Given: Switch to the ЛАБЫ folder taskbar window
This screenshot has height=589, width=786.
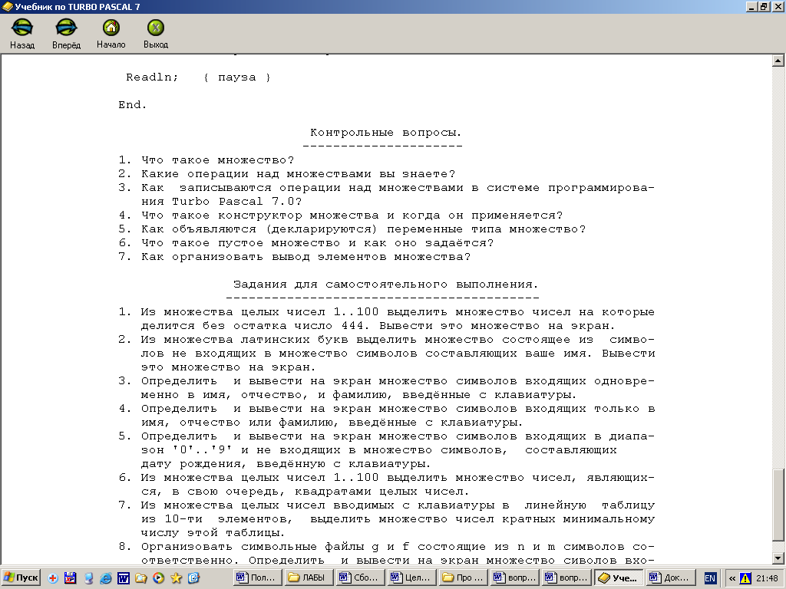Looking at the screenshot, I should pos(309,577).
